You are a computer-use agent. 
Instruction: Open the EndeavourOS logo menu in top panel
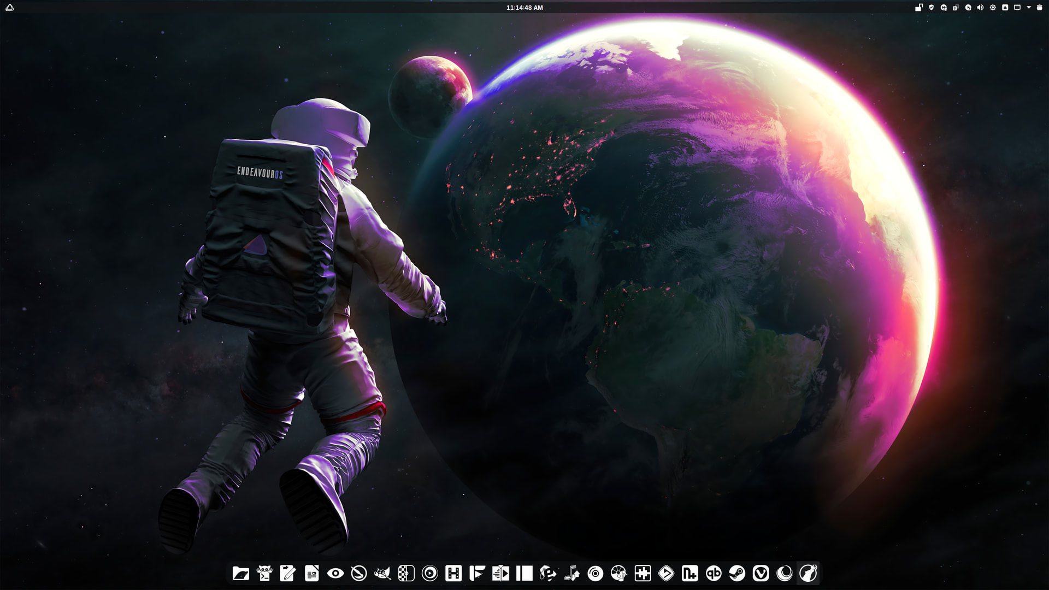point(9,8)
